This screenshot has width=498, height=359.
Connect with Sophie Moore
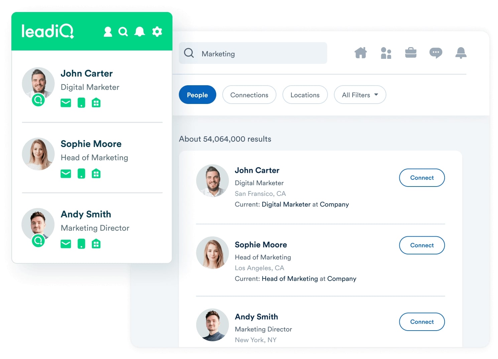[422, 245]
